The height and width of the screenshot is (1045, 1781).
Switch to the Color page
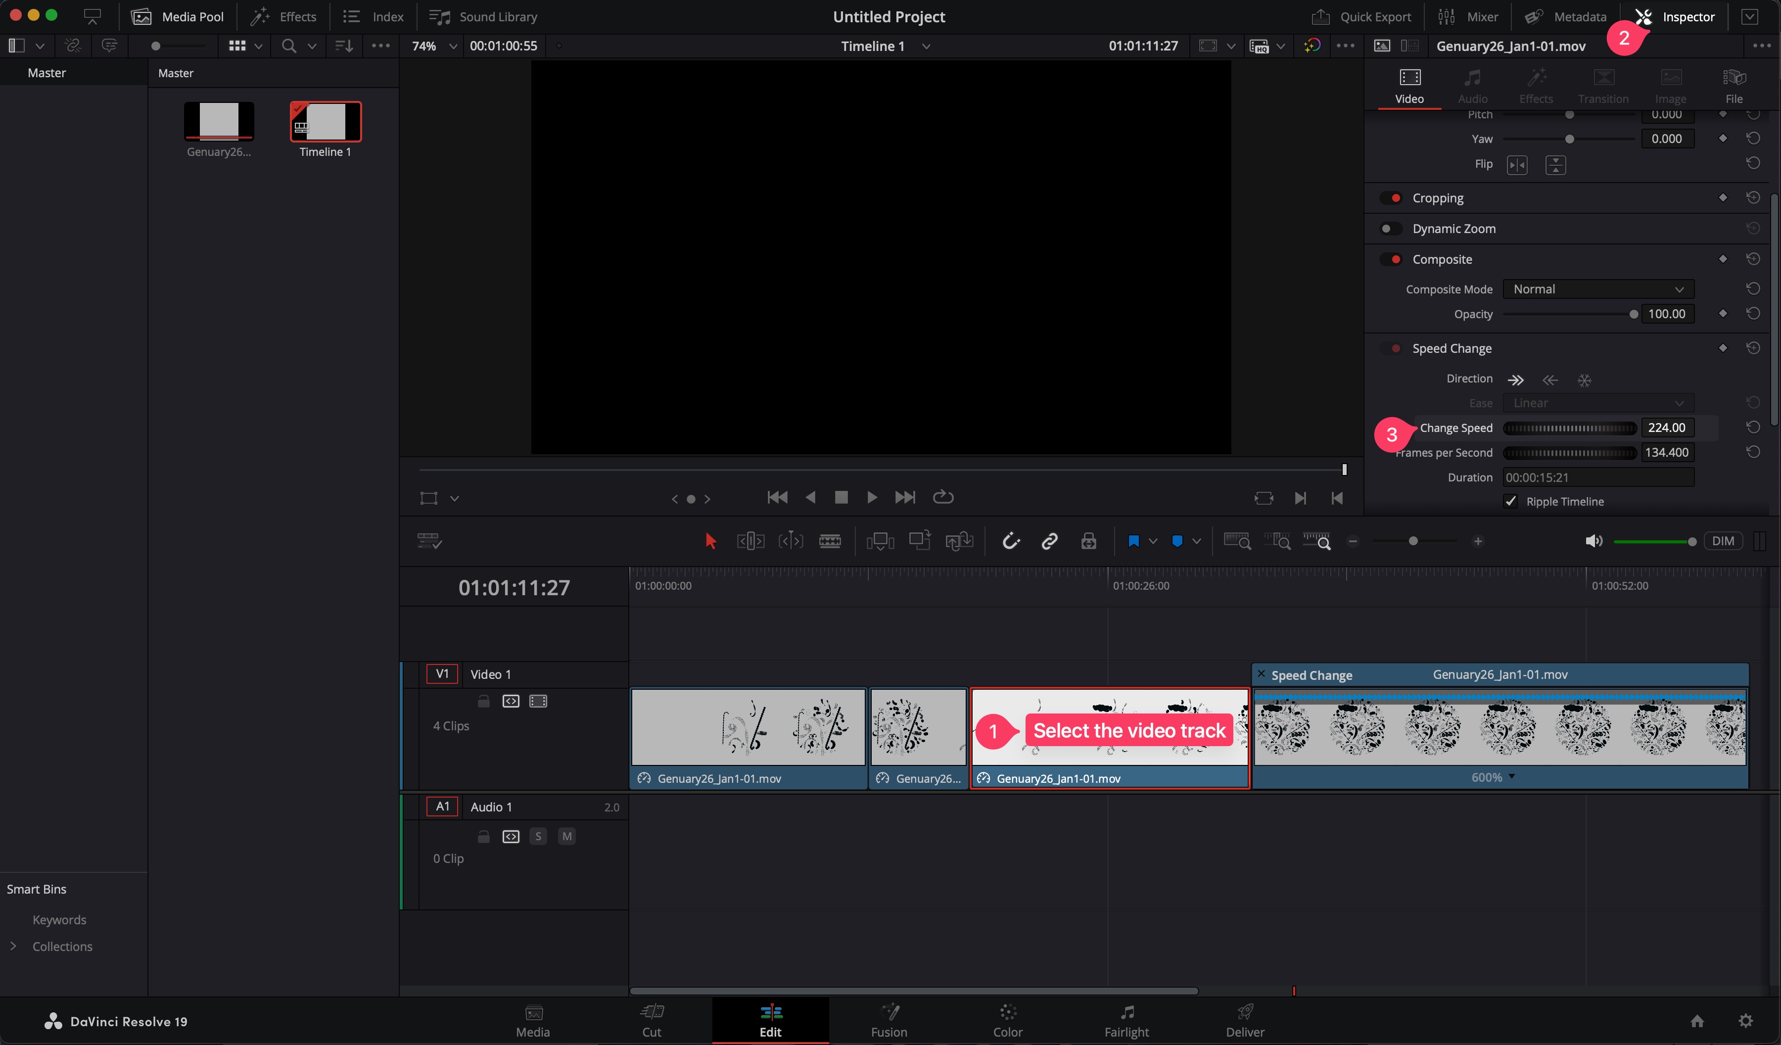[1008, 1020]
